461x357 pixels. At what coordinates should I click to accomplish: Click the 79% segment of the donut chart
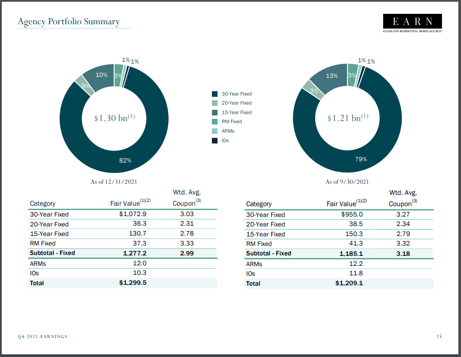[x=361, y=159]
